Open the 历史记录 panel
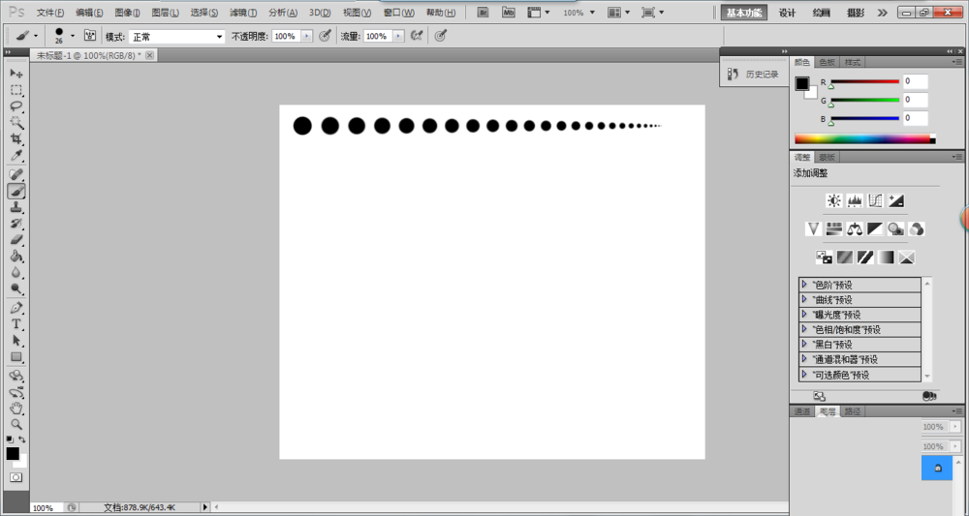969x516 pixels. (753, 75)
